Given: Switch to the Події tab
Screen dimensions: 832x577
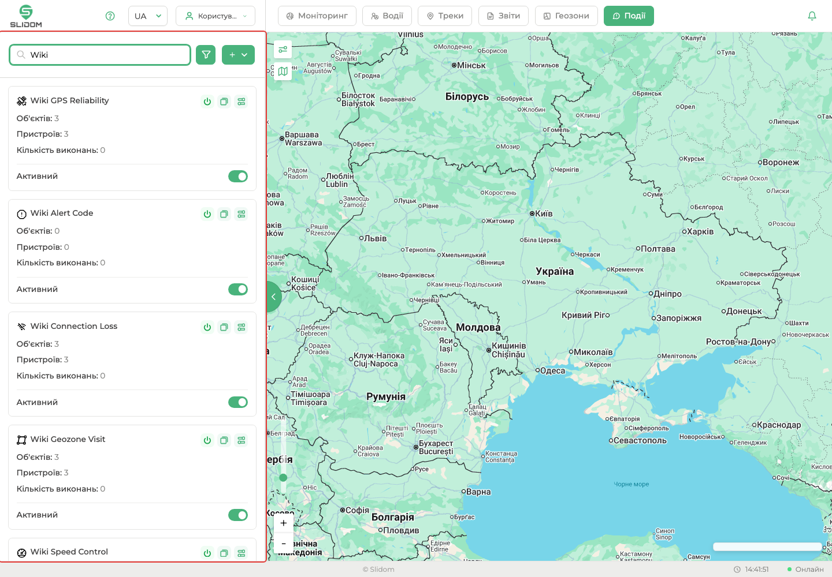Looking at the screenshot, I should pos(629,16).
